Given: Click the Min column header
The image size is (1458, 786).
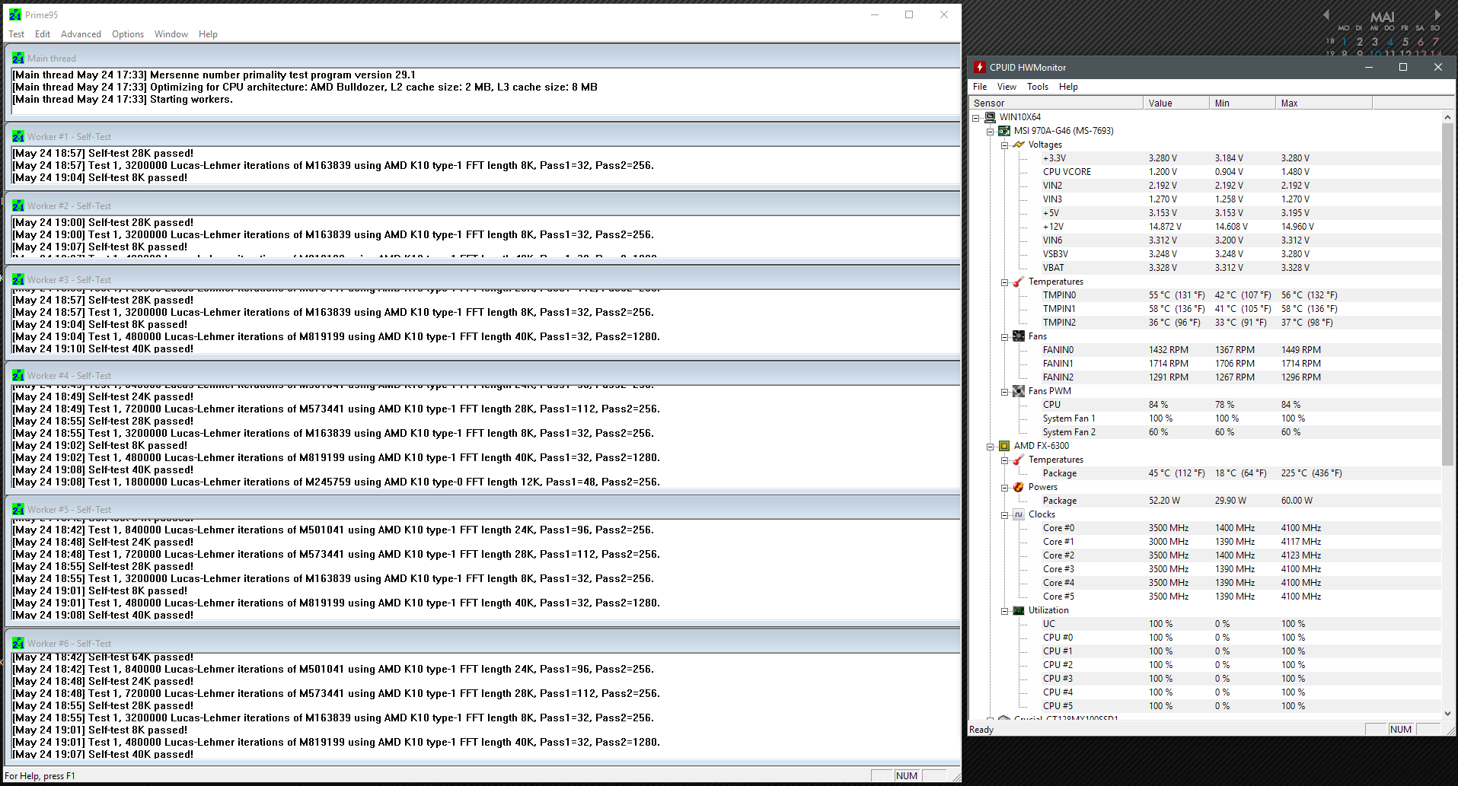Looking at the screenshot, I should 1243,103.
